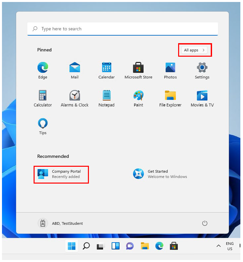Open the power options button
Image resolution: width=243 pixels, height=262 pixels.
tap(205, 223)
